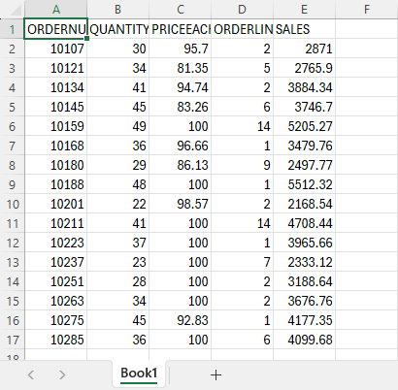Select column B header
The height and width of the screenshot is (390, 398).
point(118,10)
